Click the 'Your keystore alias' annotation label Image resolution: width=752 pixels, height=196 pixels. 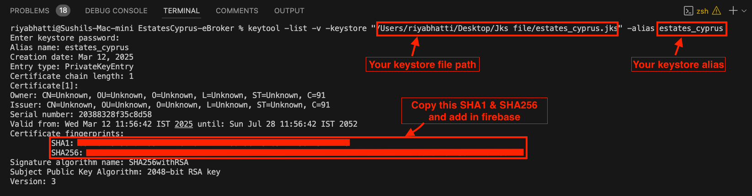678,64
